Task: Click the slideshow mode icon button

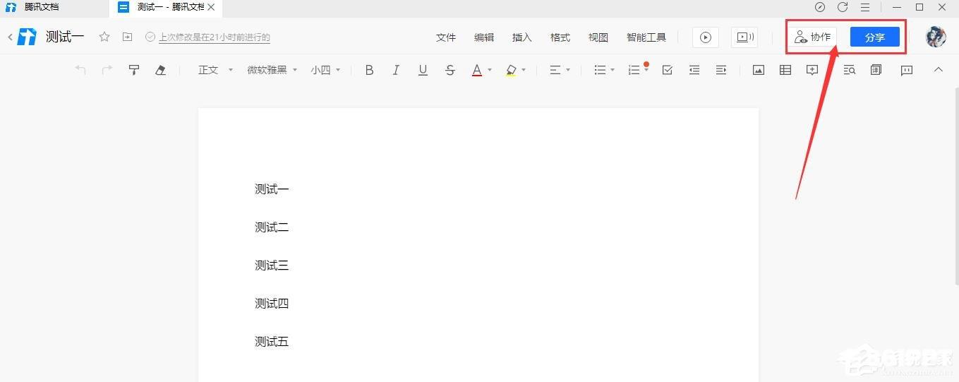Action: [744, 37]
